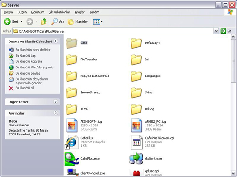The width and height of the screenshot is (237, 177).
Task: Click the Languages folder name text
Action: [x=153, y=76]
